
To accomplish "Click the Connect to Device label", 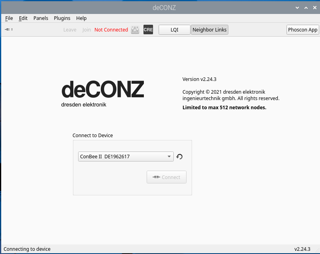I will tap(93, 135).
